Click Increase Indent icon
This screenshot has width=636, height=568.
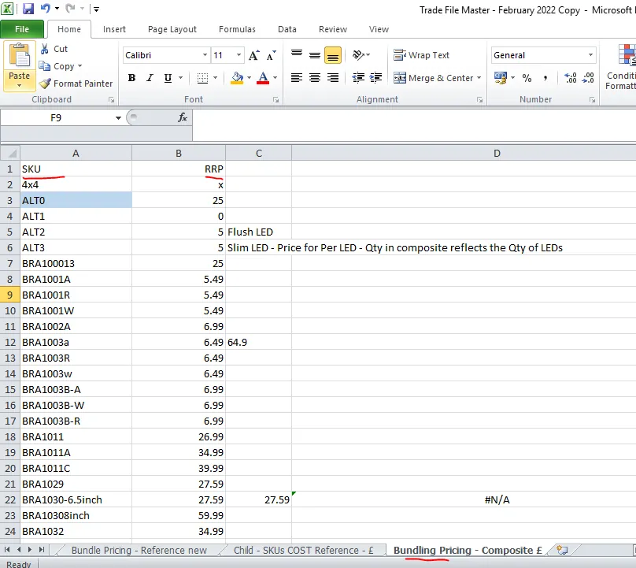pos(376,77)
